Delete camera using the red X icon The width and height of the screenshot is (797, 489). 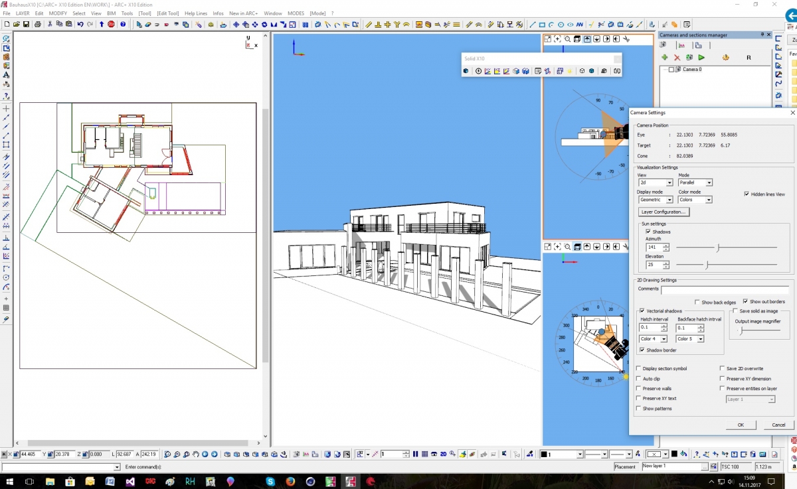point(677,58)
